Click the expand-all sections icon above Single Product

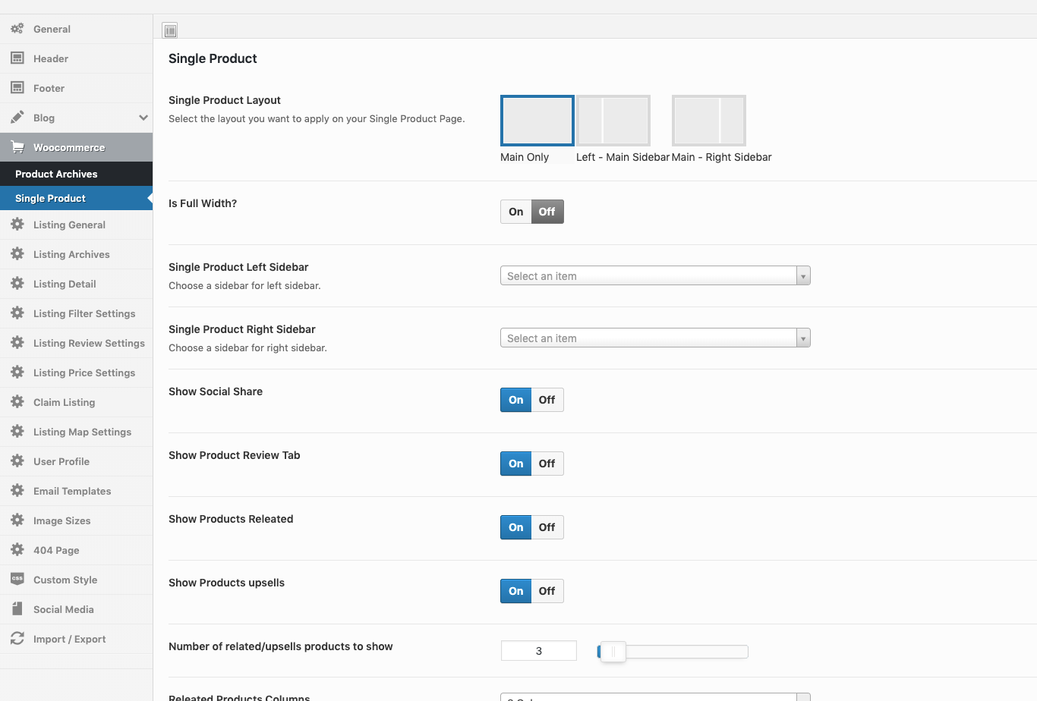[170, 30]
